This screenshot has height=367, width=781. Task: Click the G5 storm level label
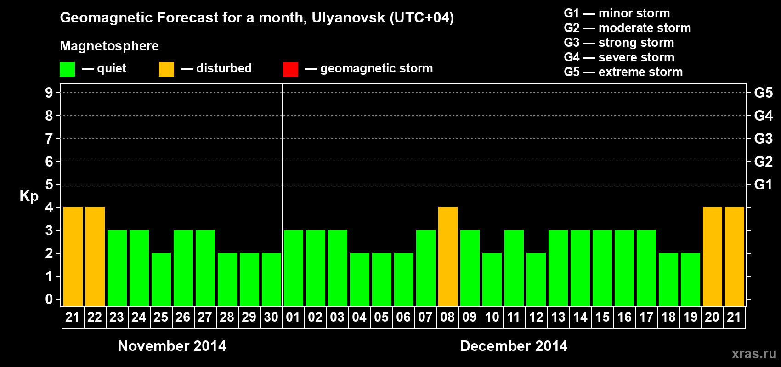pos(764,93)
